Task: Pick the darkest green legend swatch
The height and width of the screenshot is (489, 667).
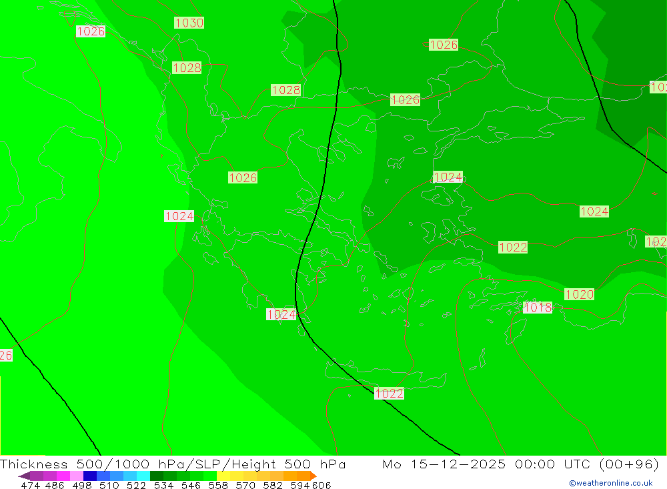Action: coord(157,476)
